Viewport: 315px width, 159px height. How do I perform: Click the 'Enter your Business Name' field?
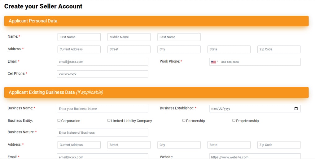click(x=102, y=109)
